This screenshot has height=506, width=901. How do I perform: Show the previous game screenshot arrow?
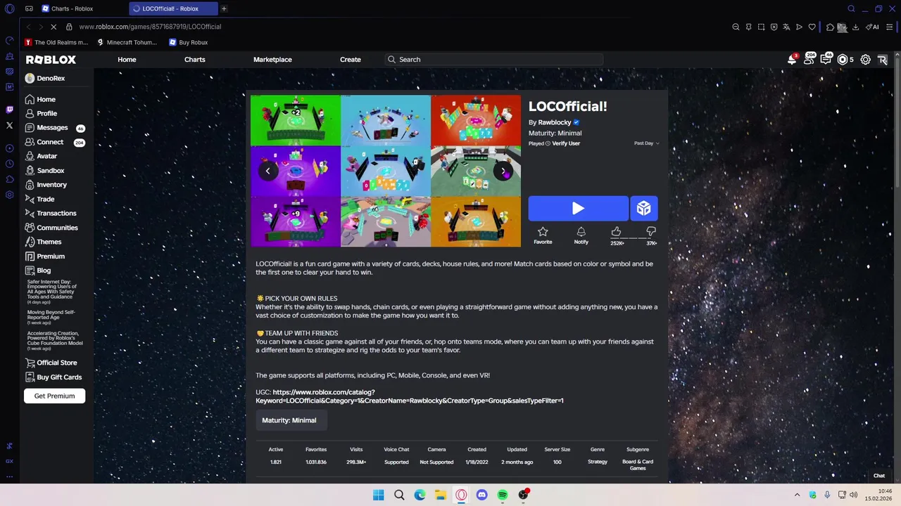[x=268, y=171]
